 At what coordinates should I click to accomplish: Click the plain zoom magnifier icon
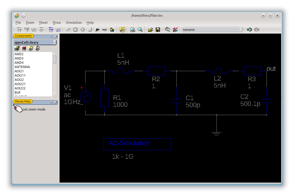coord(140,30)
